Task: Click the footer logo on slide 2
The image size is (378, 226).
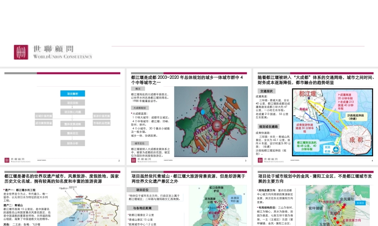Action: pos(17,160)
